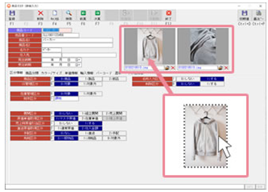Open the 単価情報 tab
The height and width of the screenshot is (192, 268).
pos(71,73)
